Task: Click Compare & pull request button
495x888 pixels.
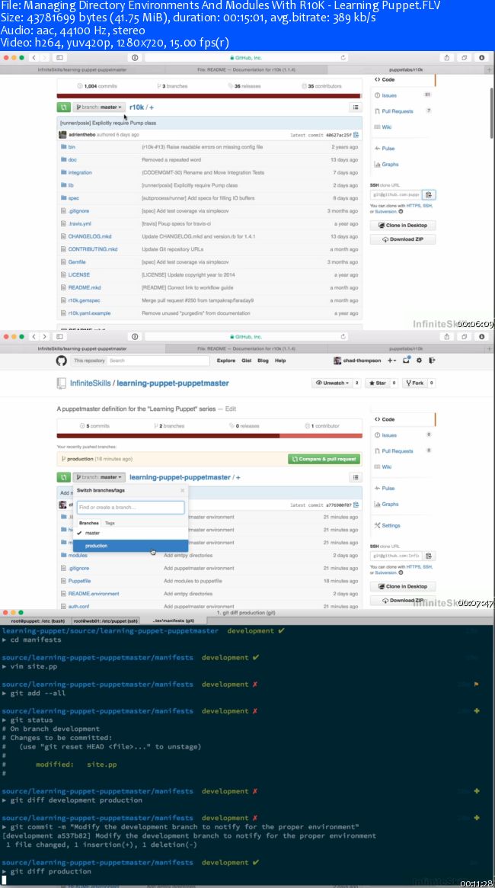Action: point(324,459)
